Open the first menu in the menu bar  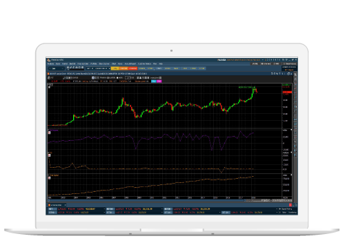pos(50,64)
